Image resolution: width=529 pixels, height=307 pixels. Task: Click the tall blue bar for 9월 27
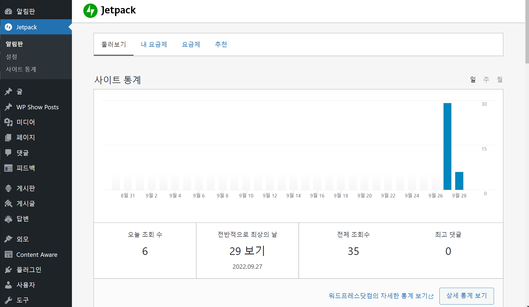(447, 146)
